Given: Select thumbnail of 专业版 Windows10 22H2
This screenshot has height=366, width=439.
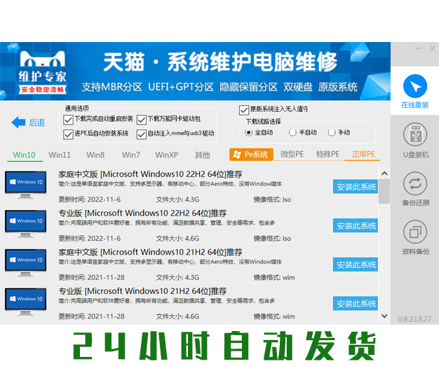Looking at the screenshot, I should tap(25, 224).
